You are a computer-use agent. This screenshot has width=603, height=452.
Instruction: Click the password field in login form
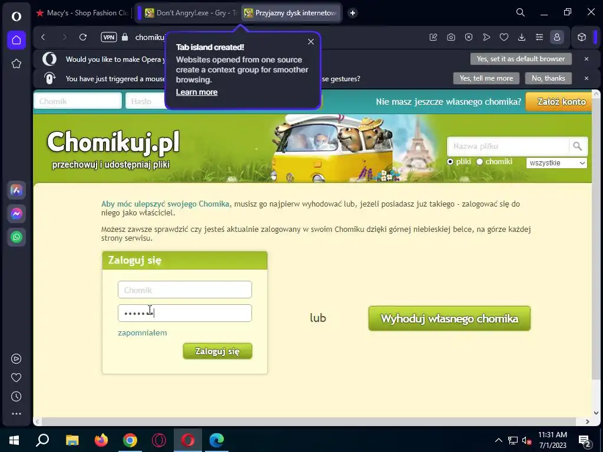click(x=184, y=313)
